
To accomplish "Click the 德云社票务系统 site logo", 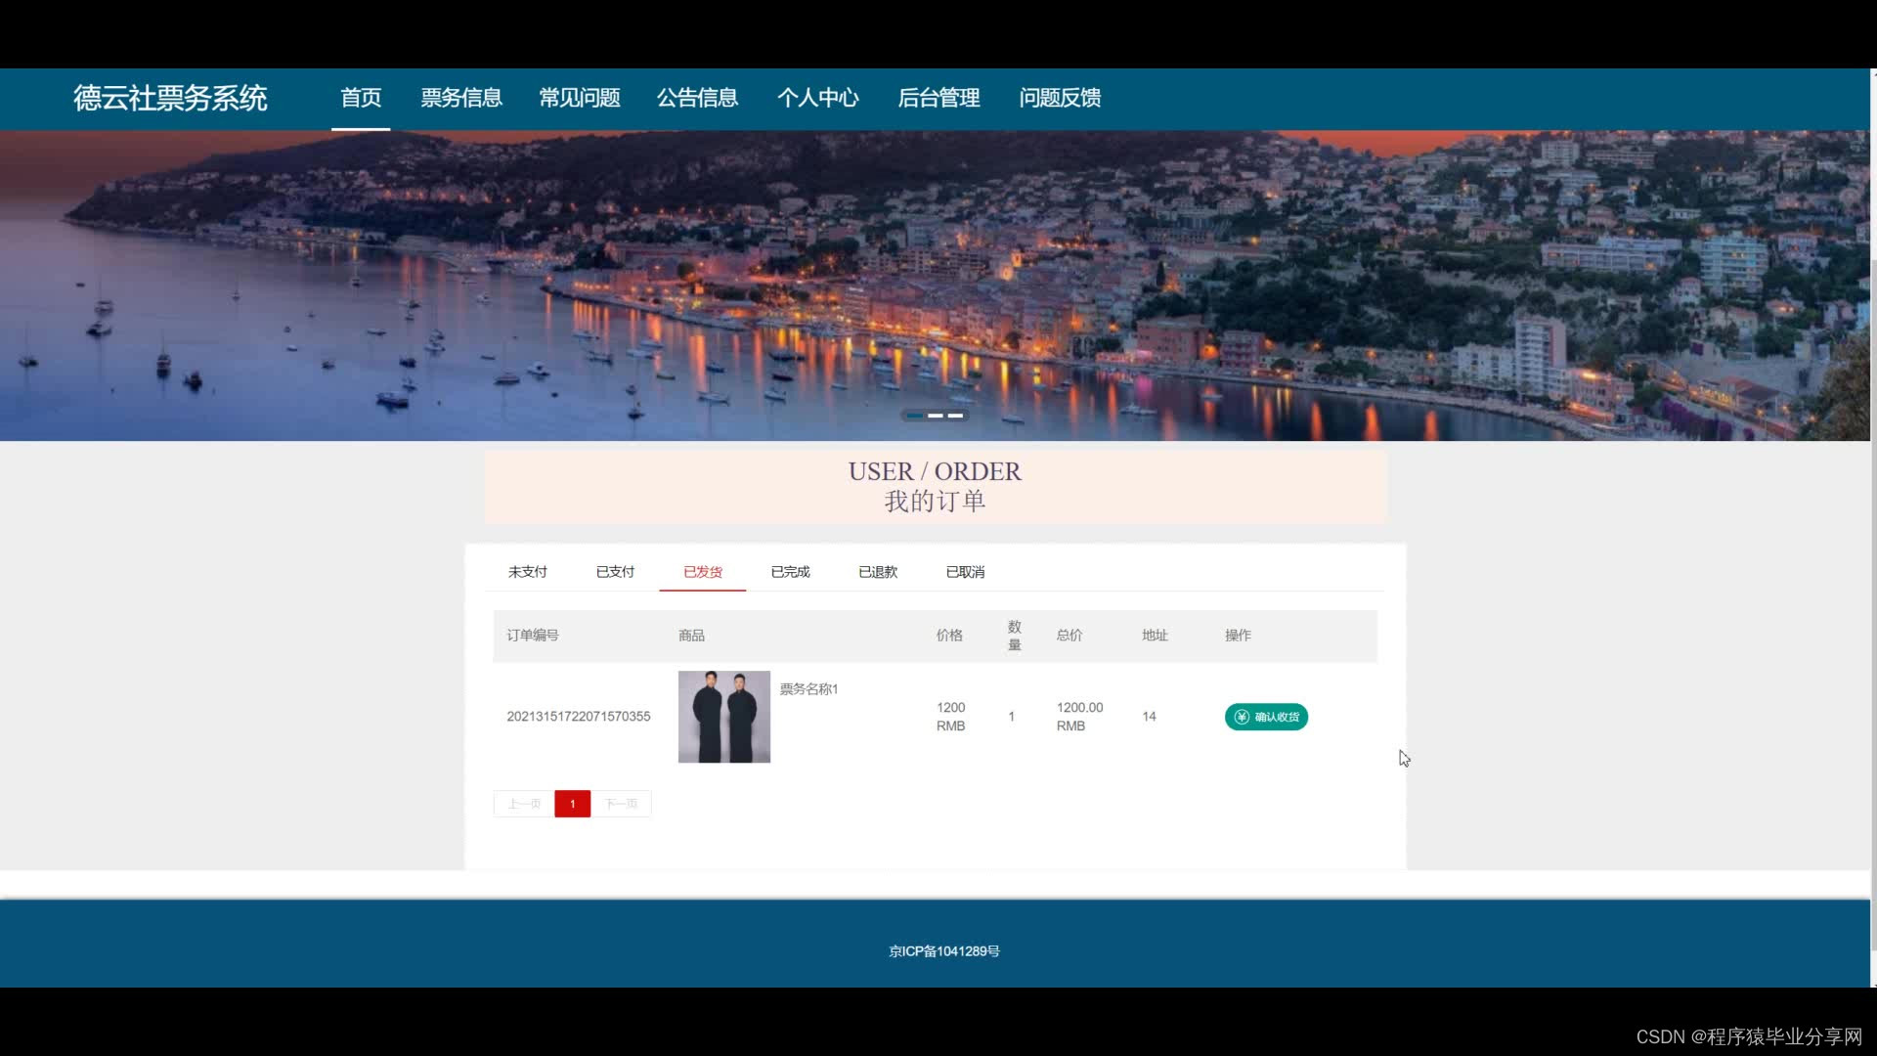I will 170,98.
